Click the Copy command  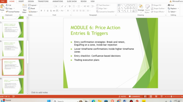tap(9, 8)
